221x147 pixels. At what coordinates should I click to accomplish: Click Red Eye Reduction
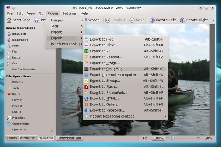coord(24,69)
